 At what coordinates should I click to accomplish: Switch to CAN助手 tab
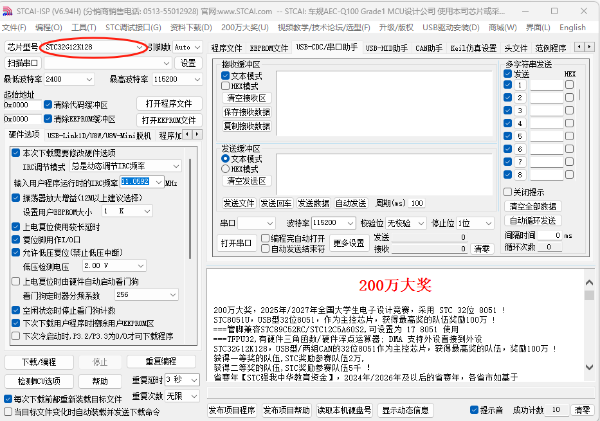tap(429, 48)
